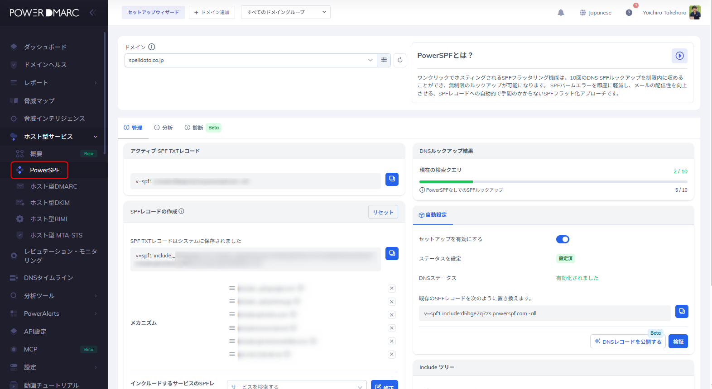Open 動画チュートリアル in the sidebar
Viewport: 712px width, 389px height.
[52, 385]
